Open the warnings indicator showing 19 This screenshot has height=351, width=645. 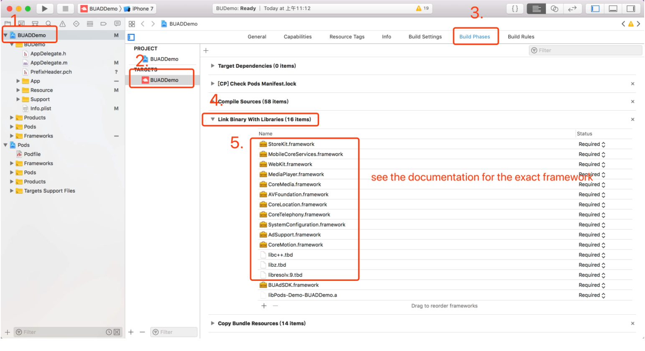click(x=422, y=8)
